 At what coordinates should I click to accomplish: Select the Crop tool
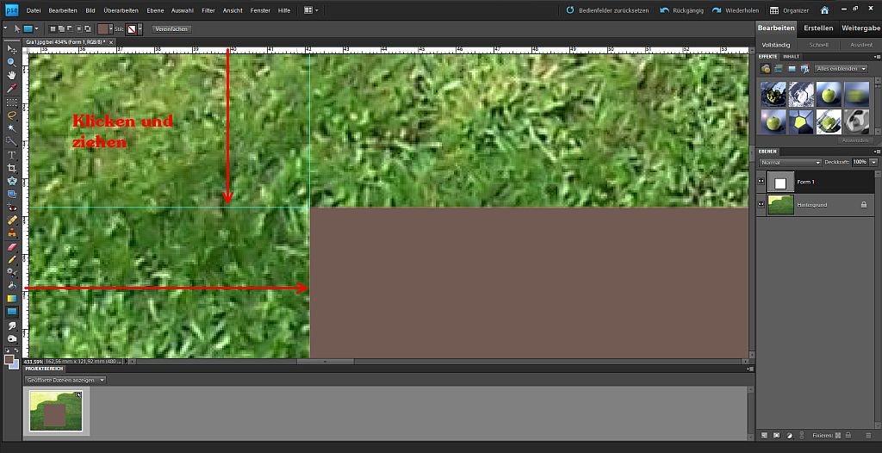pos(11,168)
